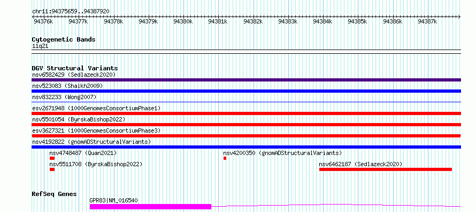Screen dimensions: 476x212
Task: Click the tiny red nsv4200350 marker
Action: click(225, 158)
